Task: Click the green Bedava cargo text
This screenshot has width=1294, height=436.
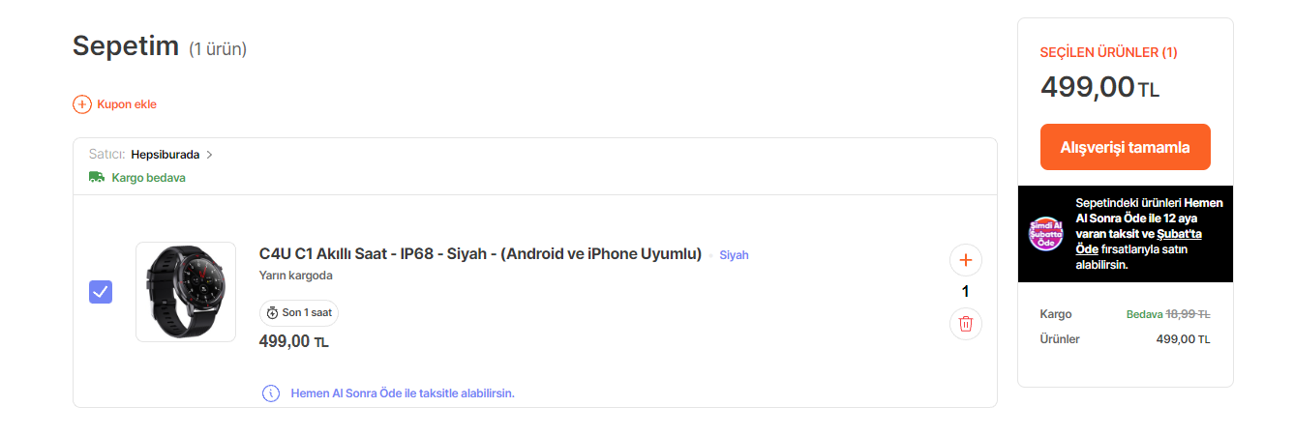Action: point(1144,314)
